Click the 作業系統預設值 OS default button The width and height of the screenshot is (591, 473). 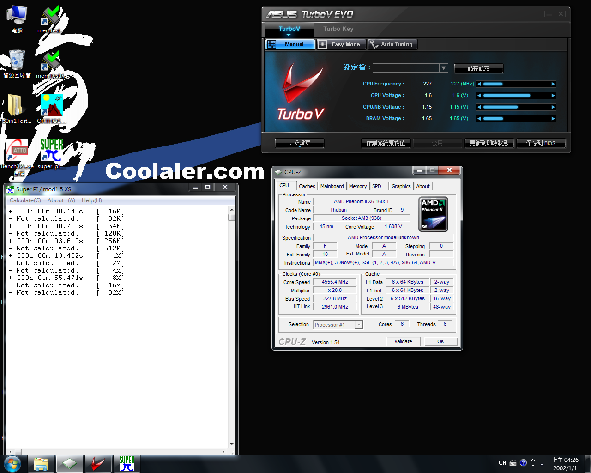pos(386,143)
